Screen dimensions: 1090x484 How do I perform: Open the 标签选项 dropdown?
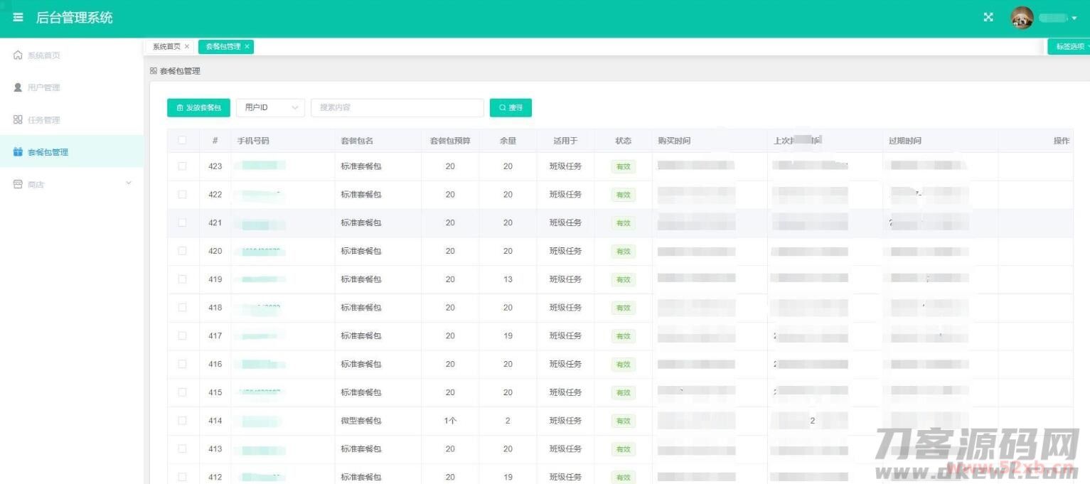pos(1070,47)
